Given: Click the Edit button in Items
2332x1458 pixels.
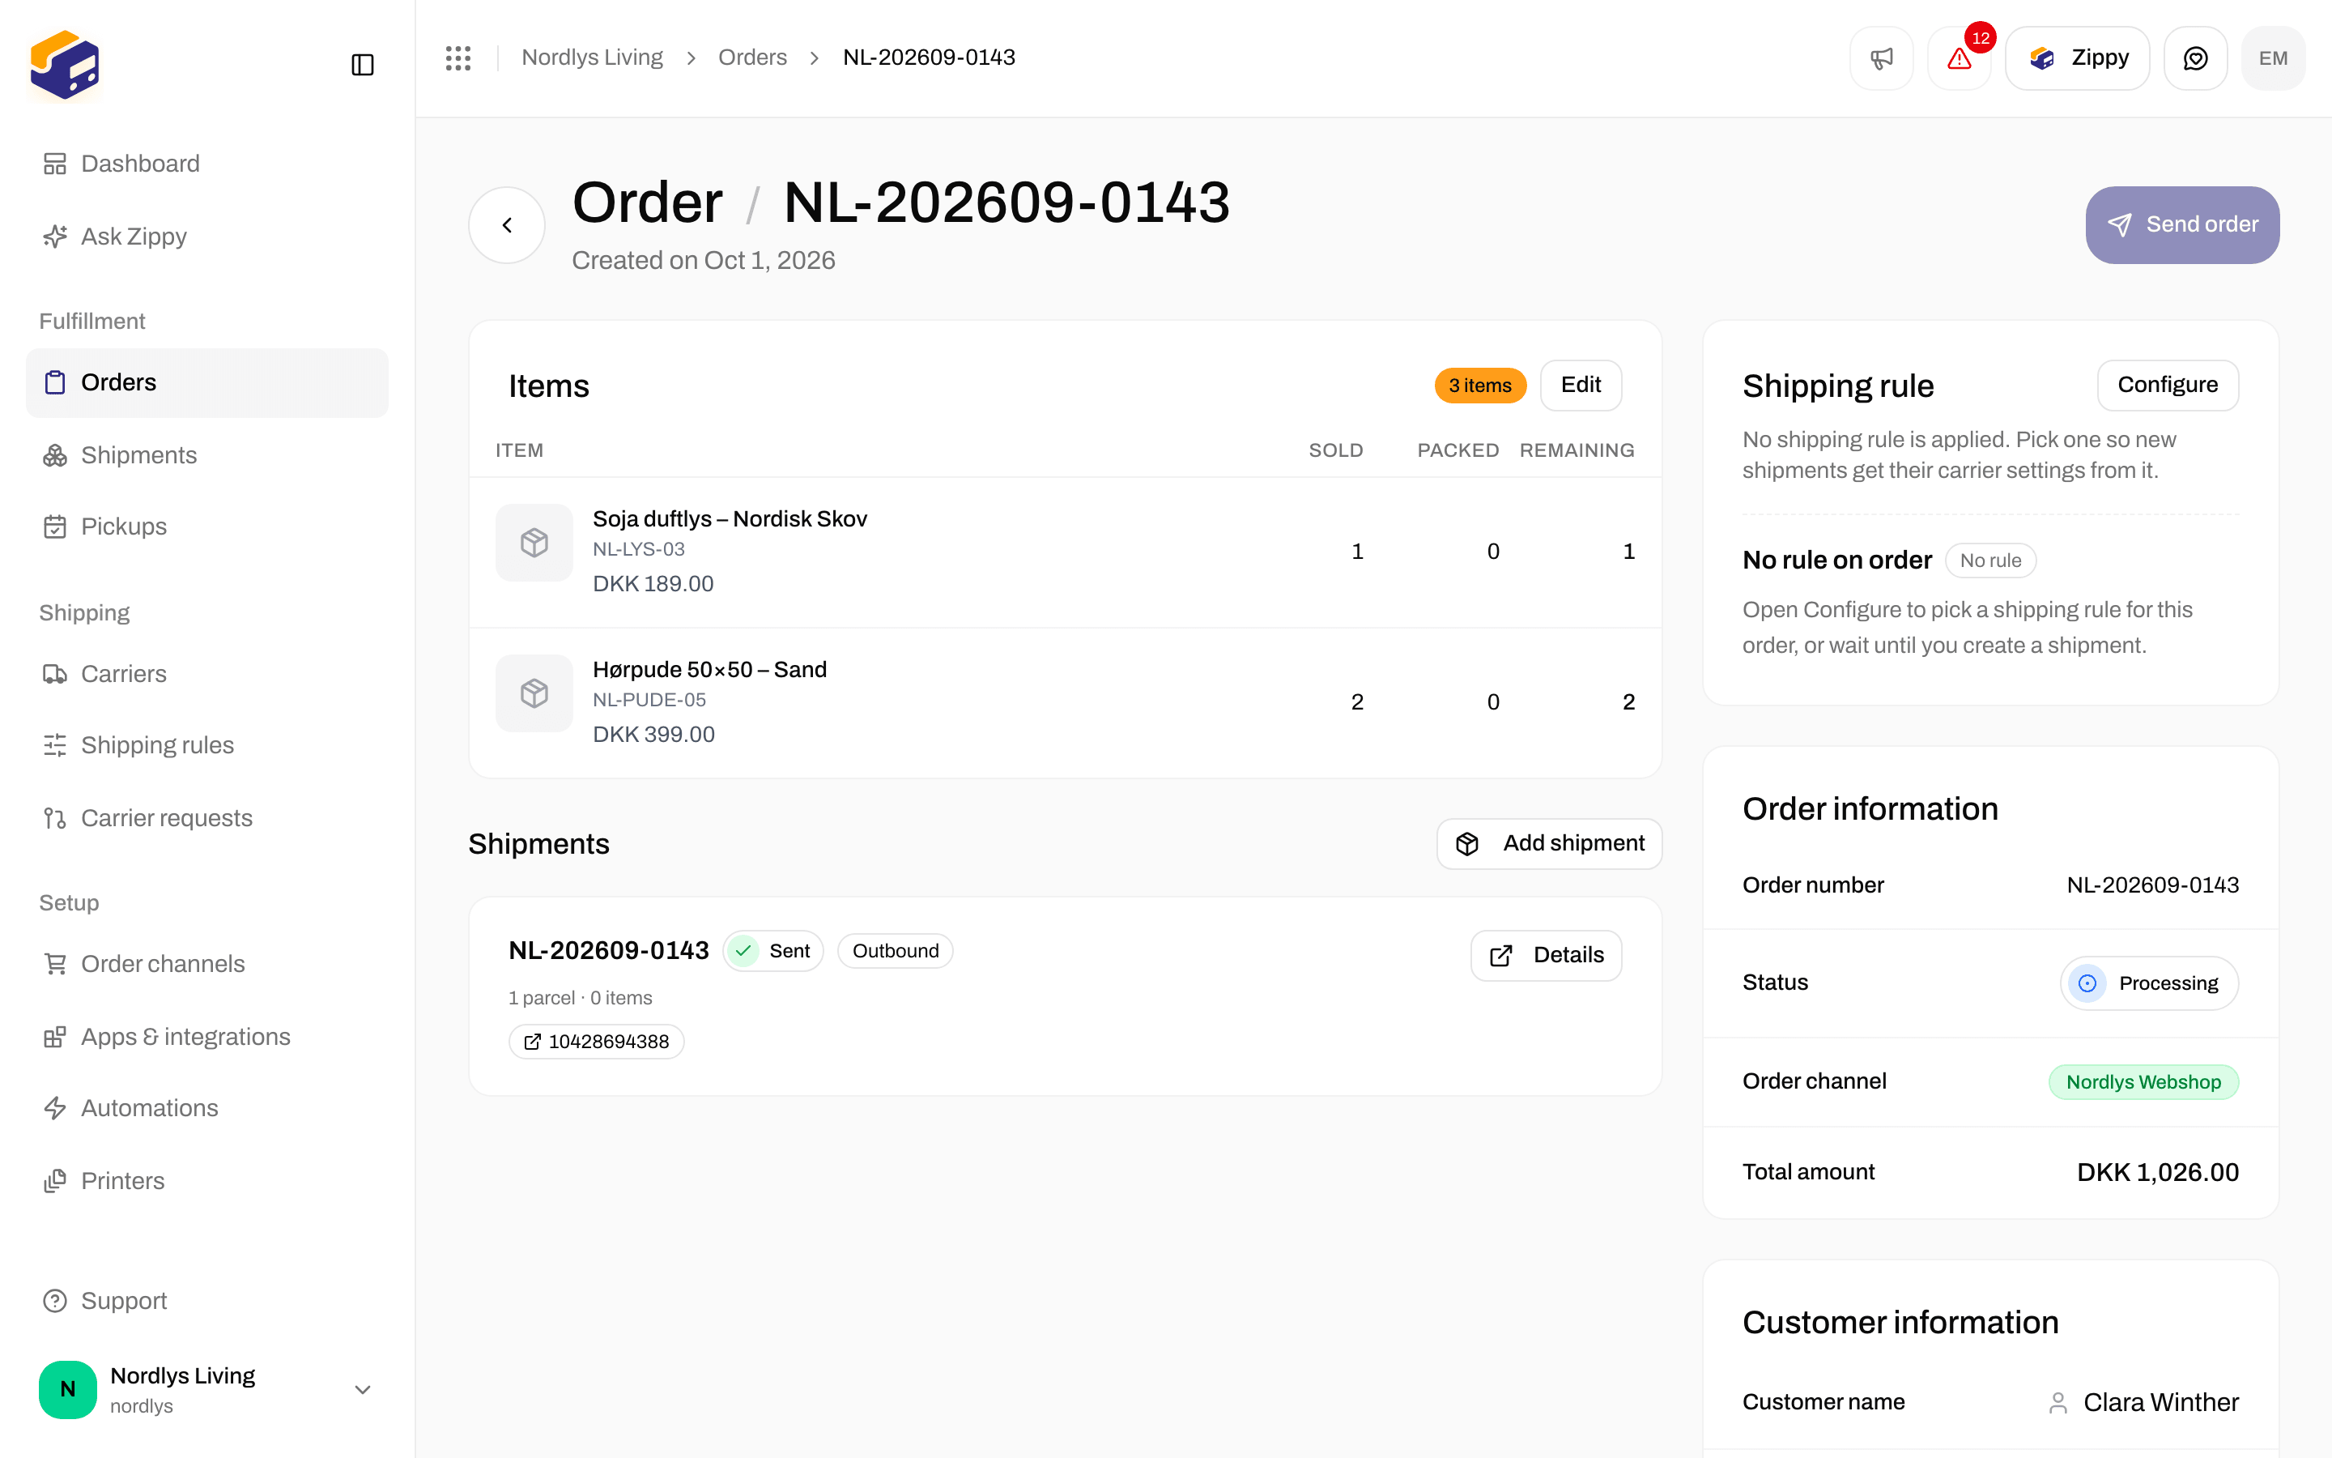Looking at the screenshot, I should tap(1581, 386).
